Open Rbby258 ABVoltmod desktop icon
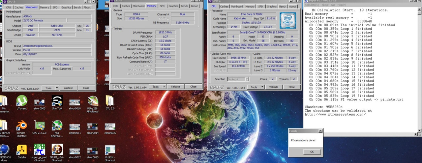Image resolution: width=422 pixels, height=163 pixels. tap(93, 104)
